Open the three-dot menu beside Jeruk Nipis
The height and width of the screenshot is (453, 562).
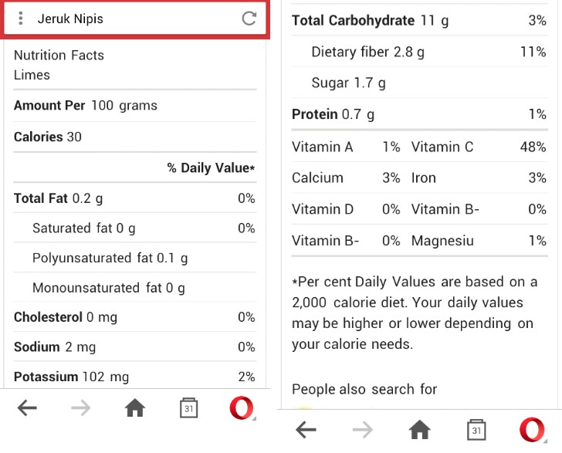coord(21,19)
